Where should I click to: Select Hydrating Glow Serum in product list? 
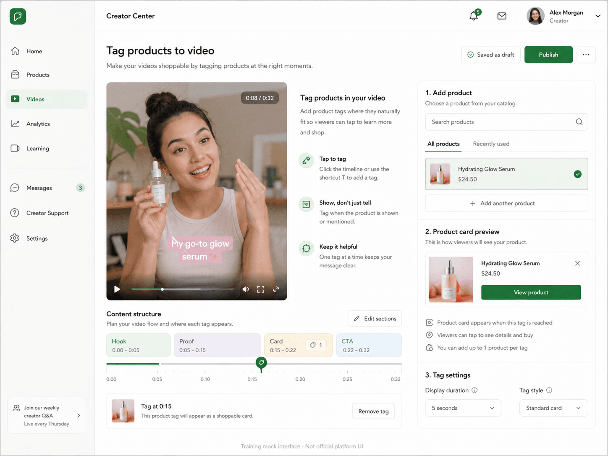506,174
